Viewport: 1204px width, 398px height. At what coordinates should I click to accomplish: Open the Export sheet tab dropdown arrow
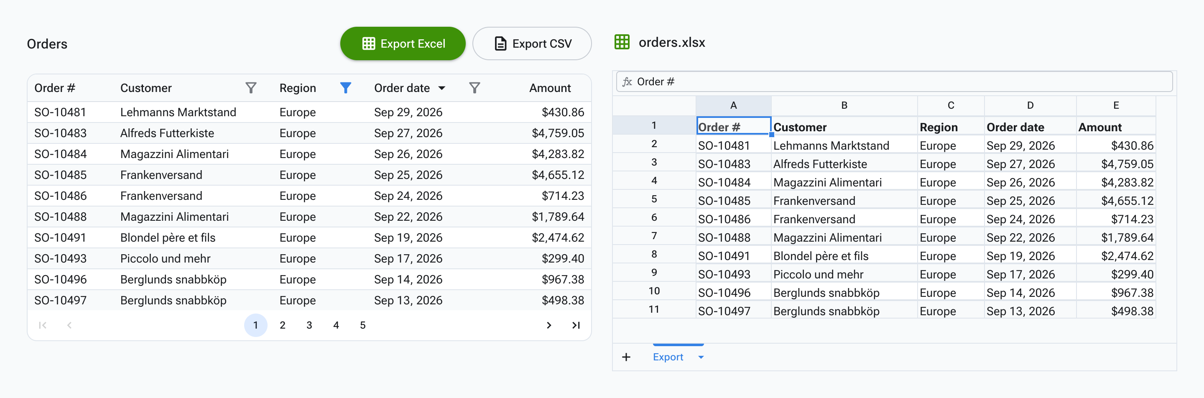coord(701,357)
